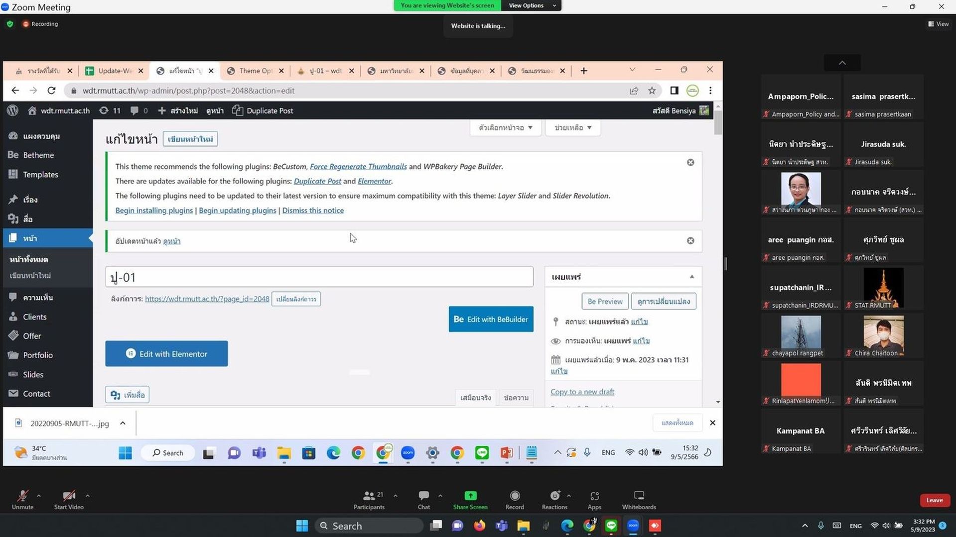Expand chat options arrow
The image size is (956, 537).
coord(440,496)
